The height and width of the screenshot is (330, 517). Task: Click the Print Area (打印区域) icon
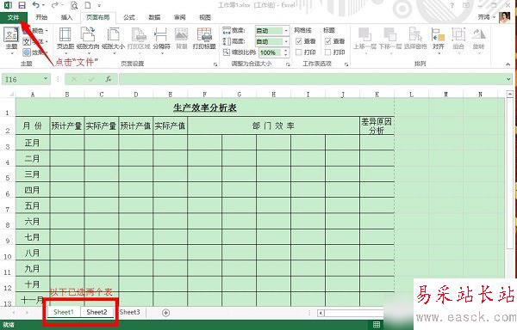coord(139,35)
